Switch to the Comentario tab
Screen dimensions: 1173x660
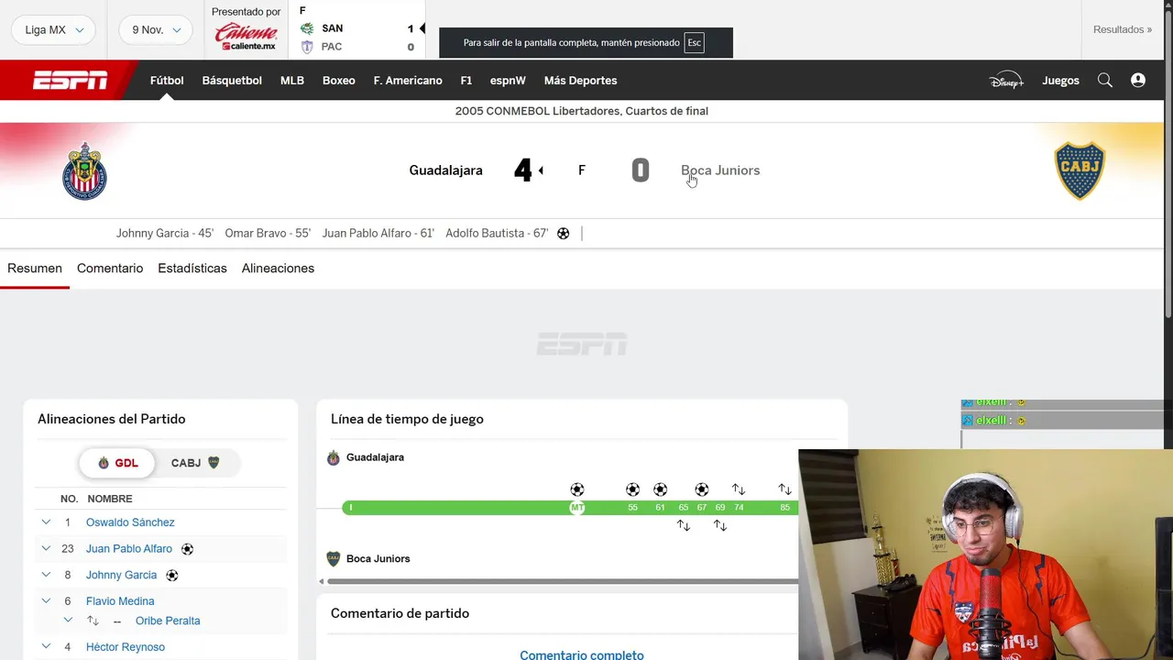click(110, 269)
